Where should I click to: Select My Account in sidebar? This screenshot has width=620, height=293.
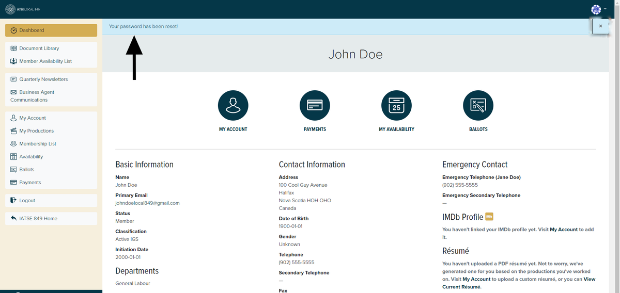51,118
